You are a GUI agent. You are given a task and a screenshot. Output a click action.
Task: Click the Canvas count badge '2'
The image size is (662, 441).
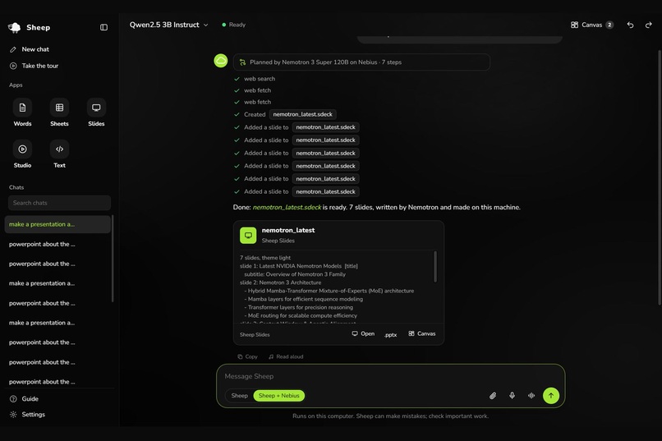tap(609, 25)
